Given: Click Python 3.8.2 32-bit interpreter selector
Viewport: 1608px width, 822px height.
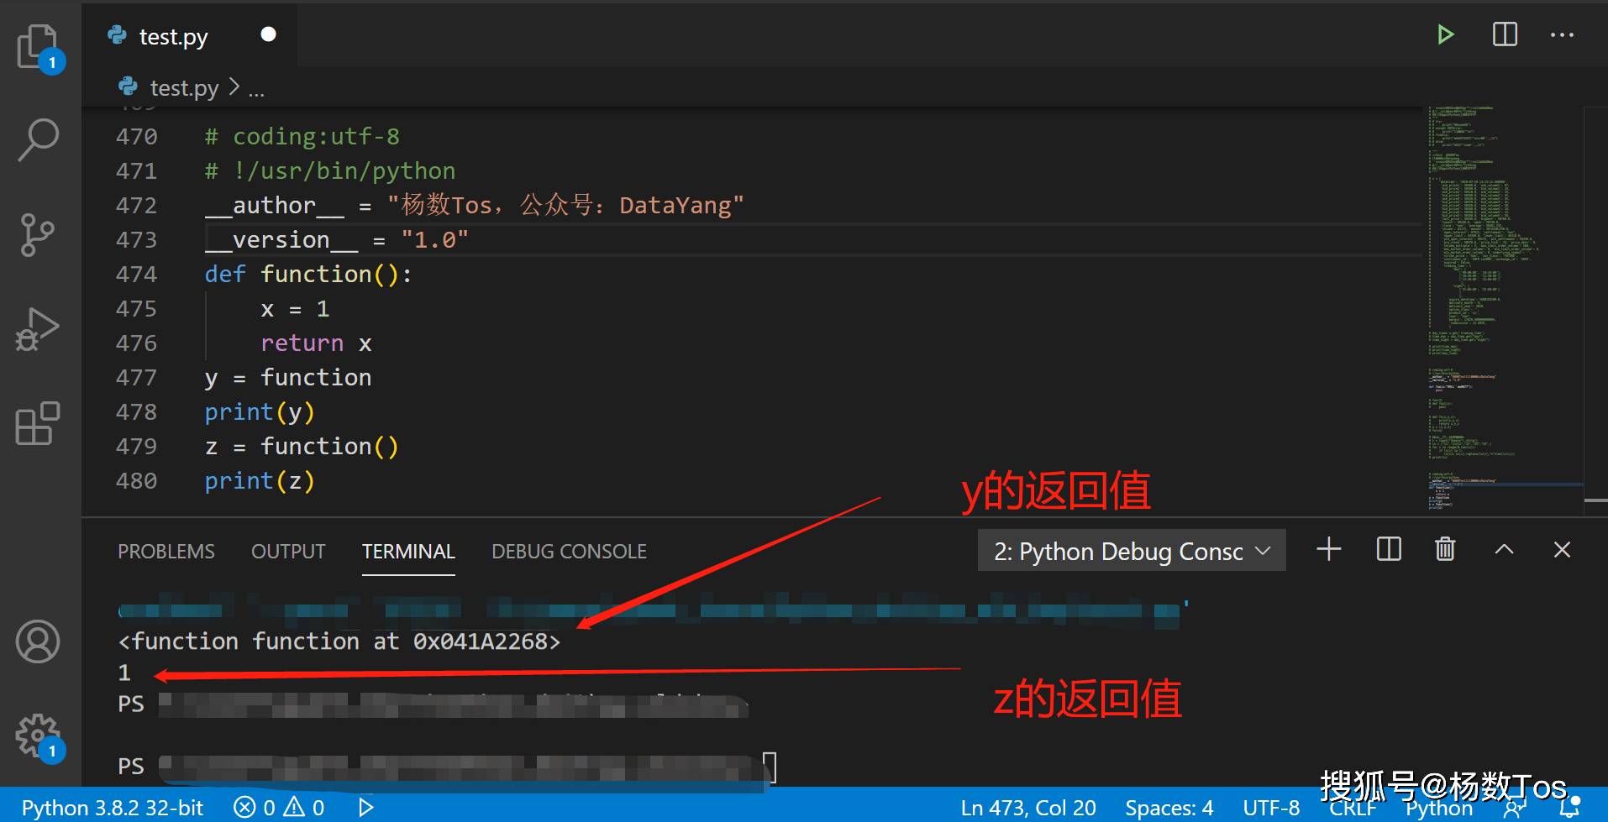Looking at the screenshot, I should [x=113, y=808].
